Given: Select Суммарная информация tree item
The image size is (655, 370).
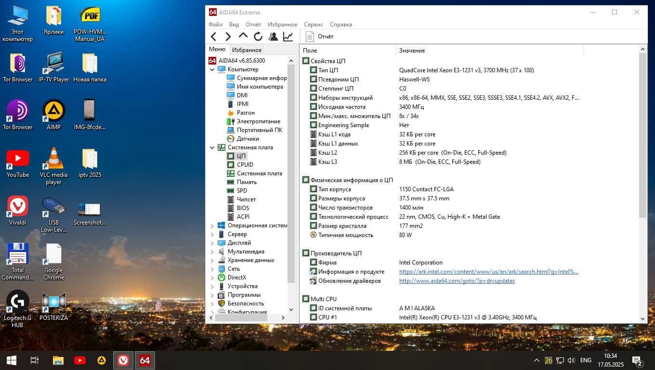Looking at the screenshot, I should tap(257, 78).
